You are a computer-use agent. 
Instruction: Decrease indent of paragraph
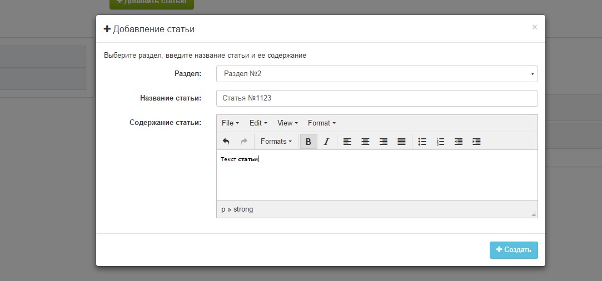(x=459, y=142)
